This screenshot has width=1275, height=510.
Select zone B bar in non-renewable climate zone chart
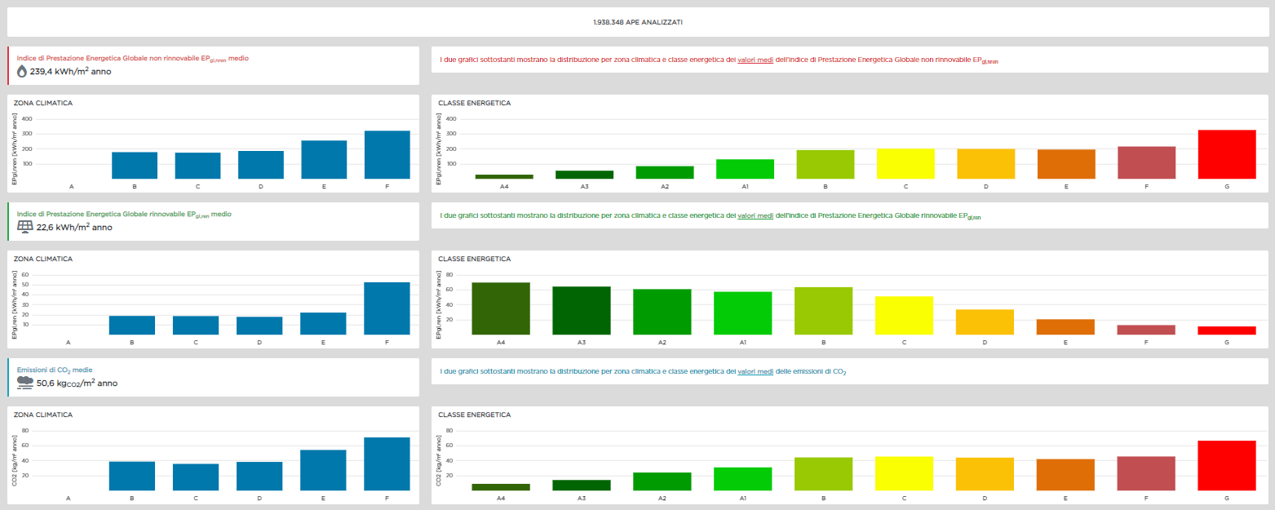[x=135, y=165]
